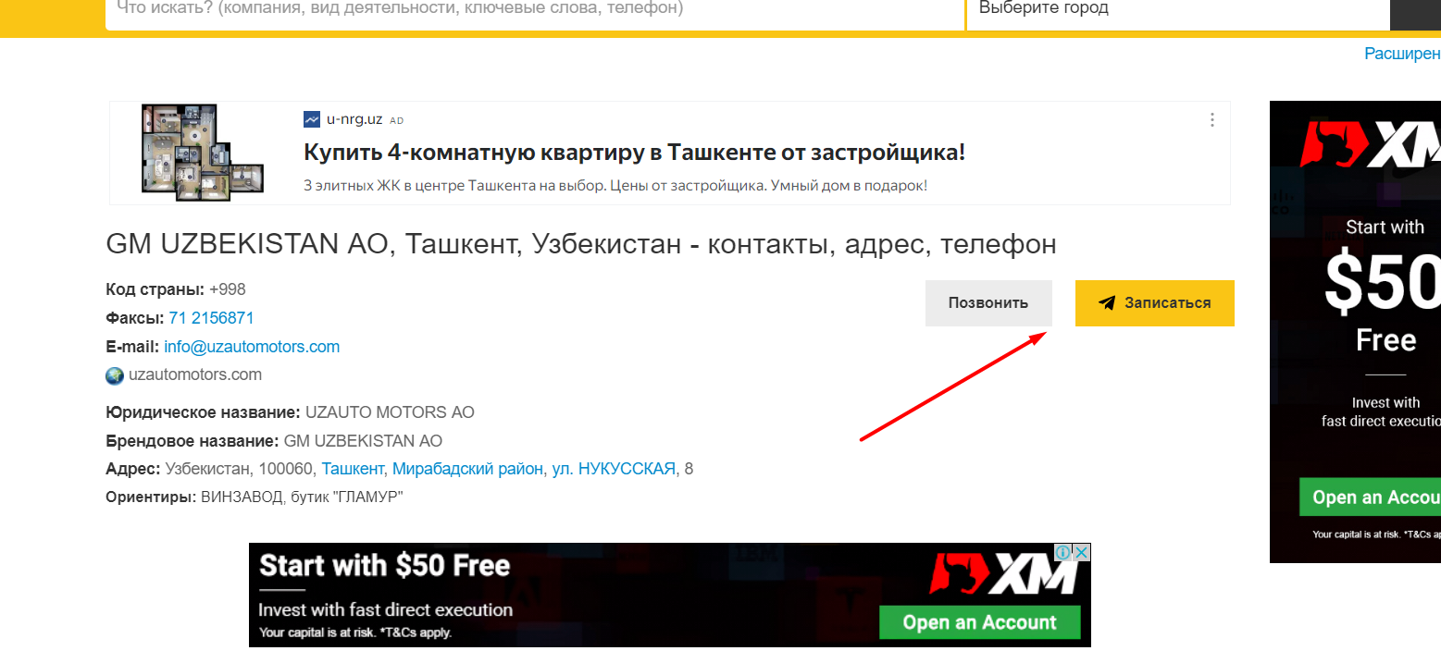The image size is (1441, 663).
Task: Click 'Open an Accou' in the sidebar XM ad
Action: 1370,497
